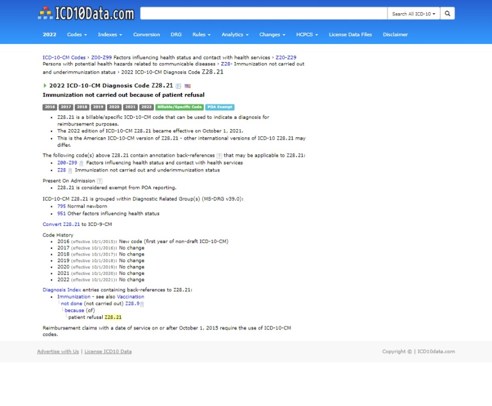The height and width of the screenshot is (406, 492).
Task: Click the annotation icon after Z28.9
Action: click(142, 304)
